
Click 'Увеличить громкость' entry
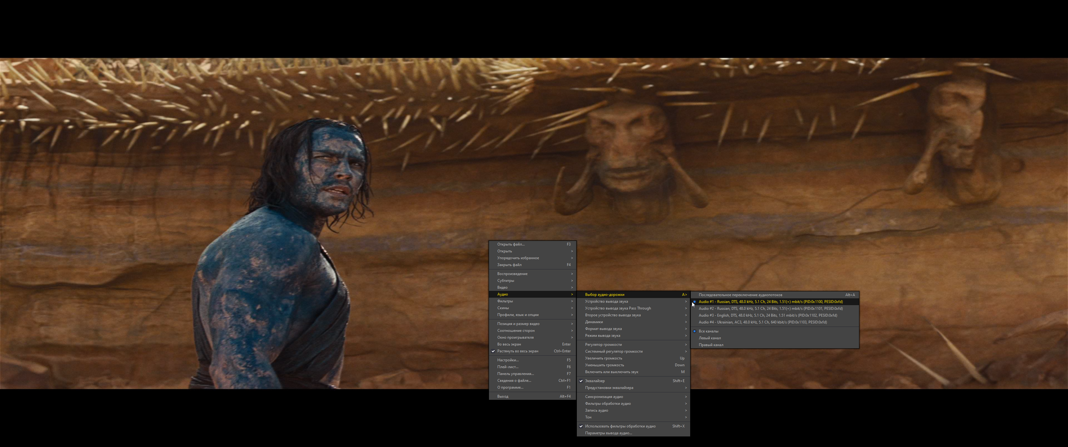pos(633,358)
